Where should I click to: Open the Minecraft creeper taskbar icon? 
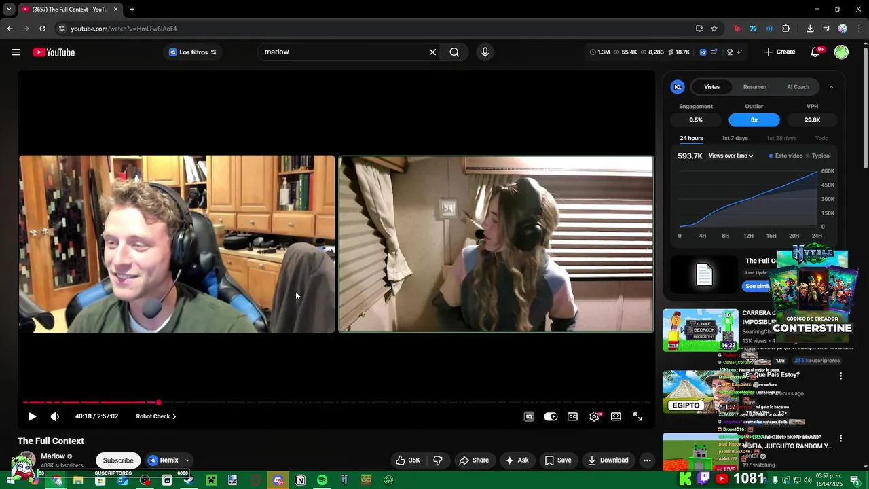211,480
